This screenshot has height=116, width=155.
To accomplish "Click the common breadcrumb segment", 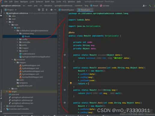I will 78,6.
